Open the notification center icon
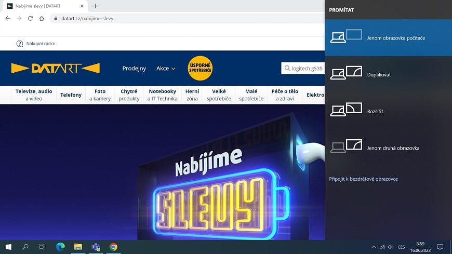The height and width of the screenshot is (254, 452). [x=440, y=247]
